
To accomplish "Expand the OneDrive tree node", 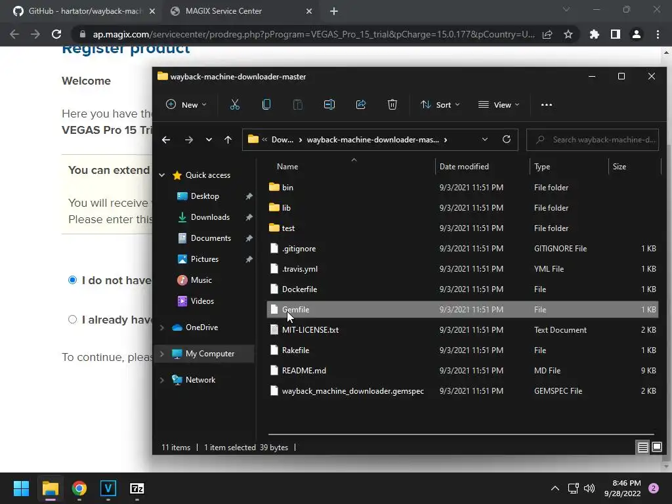I will click(162, 327).
